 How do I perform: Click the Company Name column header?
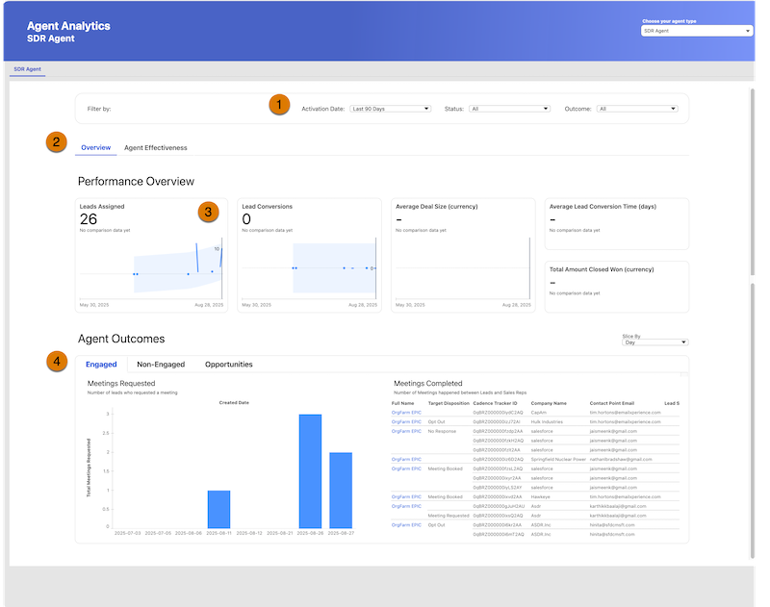549,403
